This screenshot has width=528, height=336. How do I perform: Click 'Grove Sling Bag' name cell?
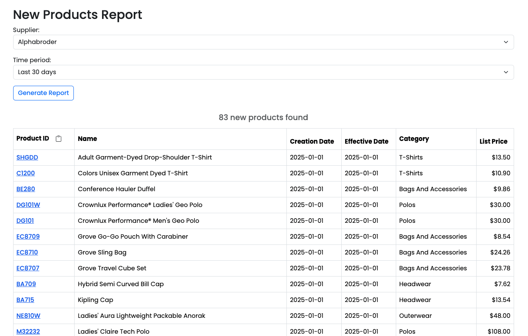click(x=181, y=253)
